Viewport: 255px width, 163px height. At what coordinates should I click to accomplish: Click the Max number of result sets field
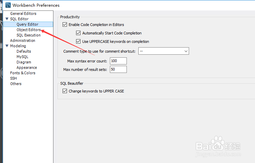(x=118, y=69)
